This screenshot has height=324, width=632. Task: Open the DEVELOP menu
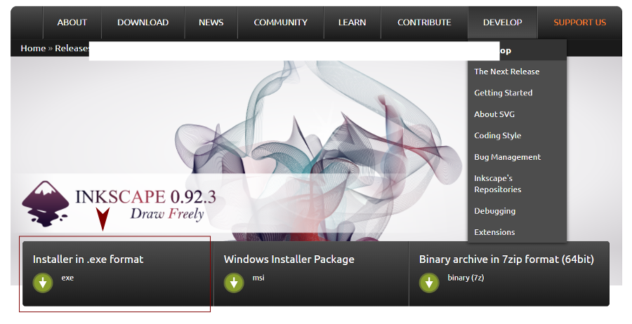tap(503, 22)
